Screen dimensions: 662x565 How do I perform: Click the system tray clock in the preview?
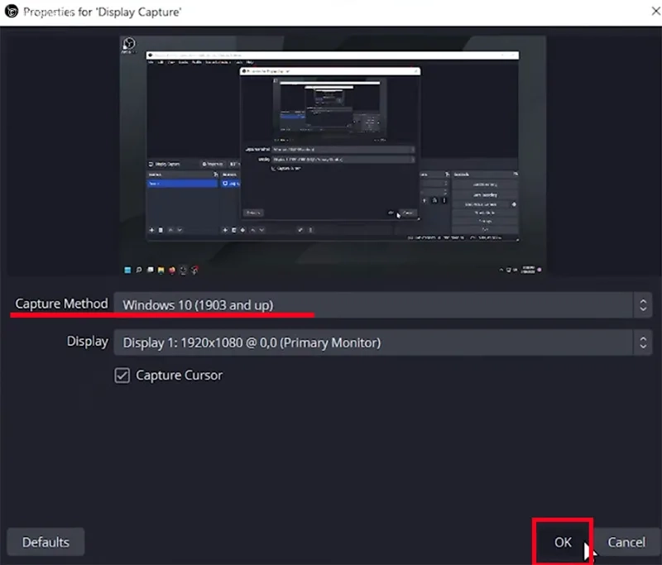pos(529,269)
